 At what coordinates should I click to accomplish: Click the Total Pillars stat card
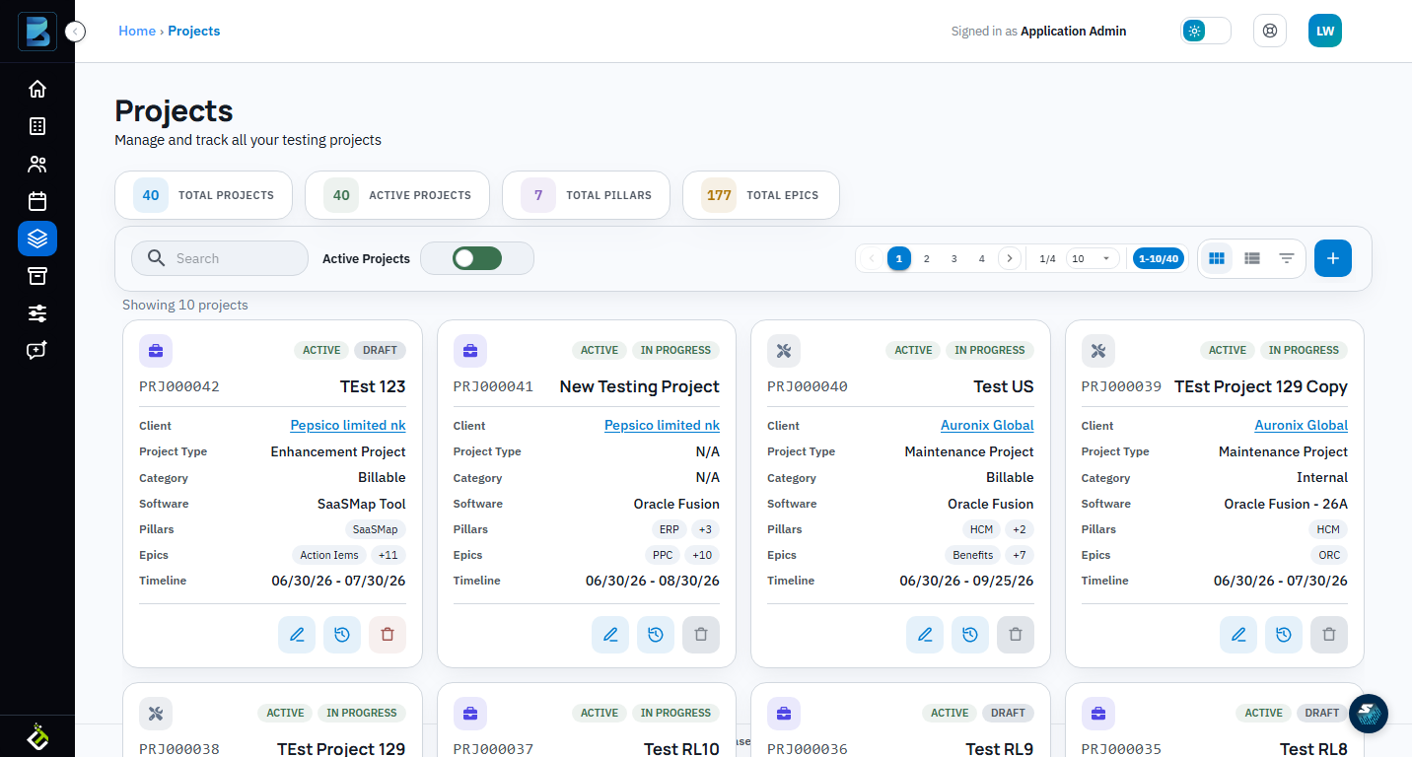pos(587,195)
